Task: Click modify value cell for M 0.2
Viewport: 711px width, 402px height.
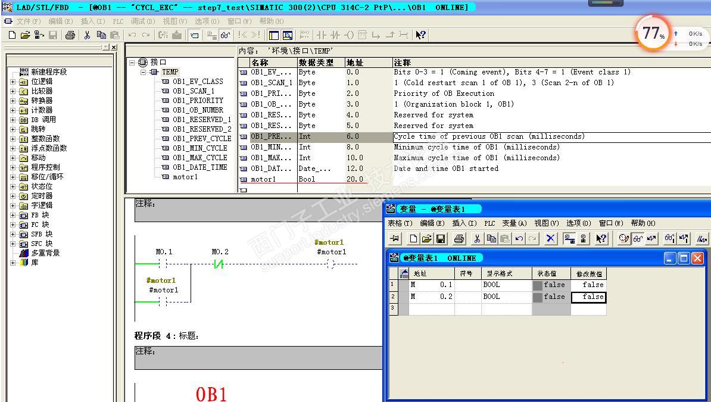Action: [x=588, y=297]
